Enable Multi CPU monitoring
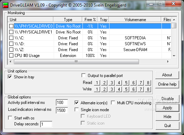184x135 pixels. [x=113, y=103]
